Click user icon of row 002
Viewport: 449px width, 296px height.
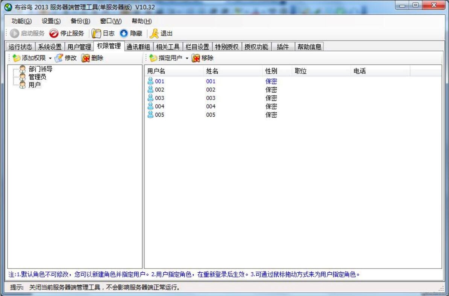click(x=150, y=89)
